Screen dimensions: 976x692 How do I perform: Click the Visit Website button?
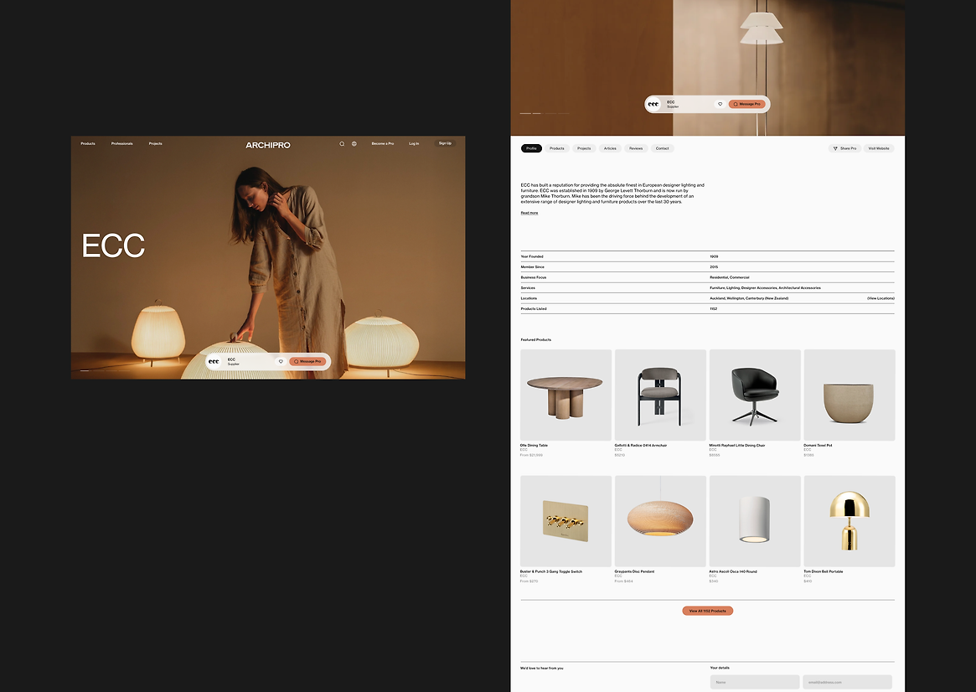pos(879,148)
